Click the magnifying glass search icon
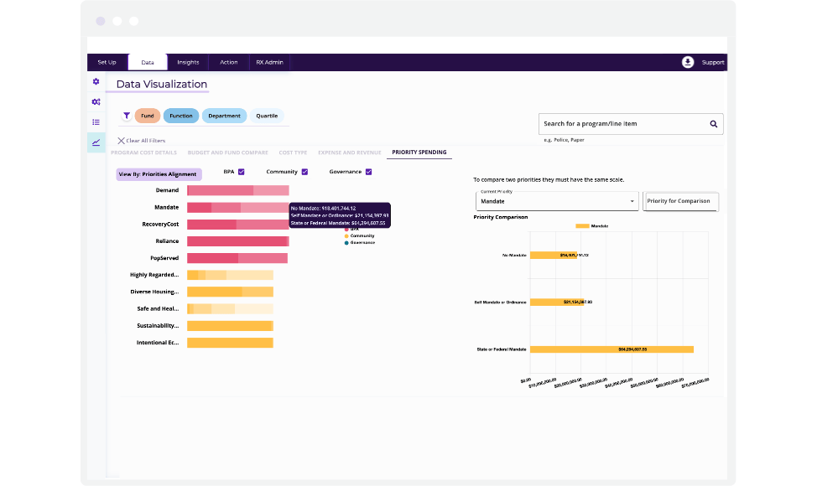Screen dimensions: 817x486 pos(714,124)
